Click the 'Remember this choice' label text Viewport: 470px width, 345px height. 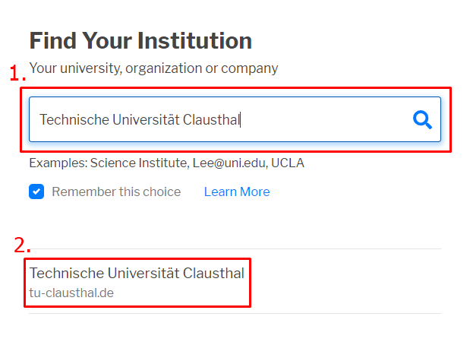tap(116, 191)
